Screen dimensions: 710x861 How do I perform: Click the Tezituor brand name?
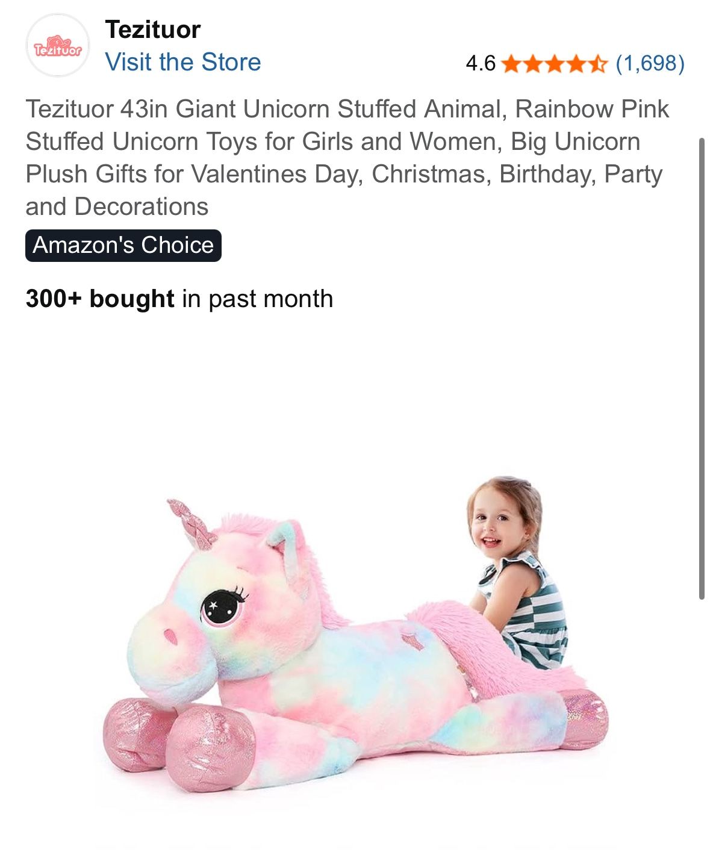153,30
